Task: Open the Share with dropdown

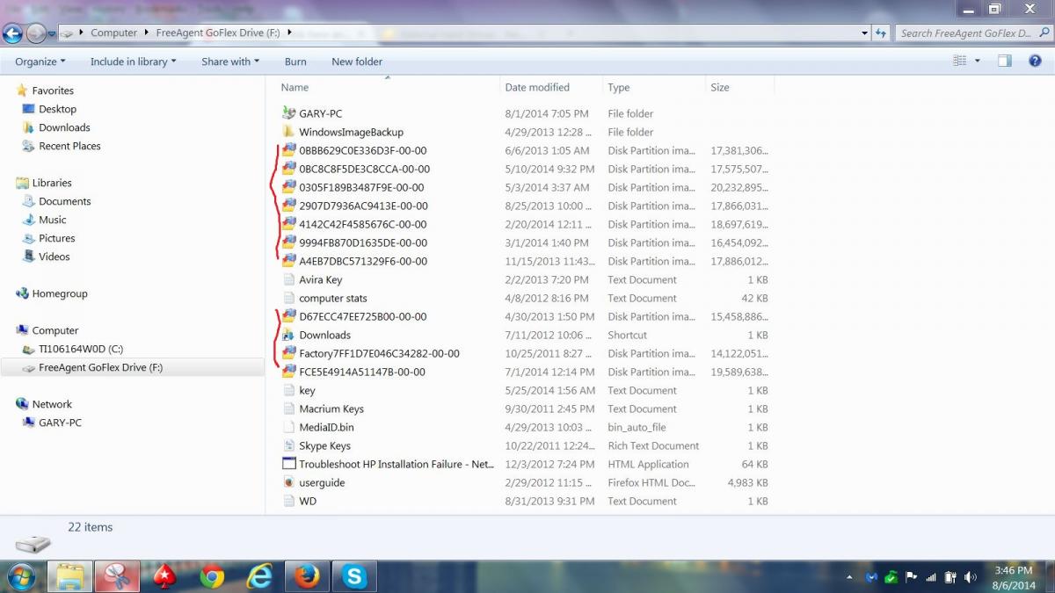Action: (230, 61)
